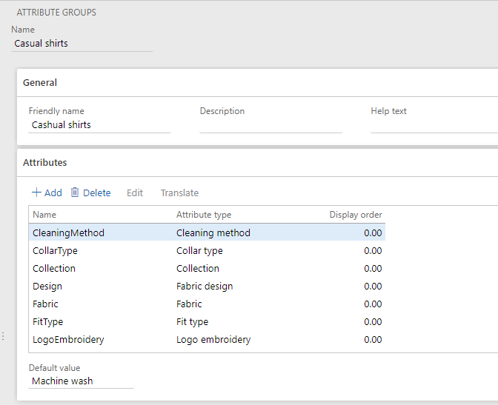Click the Default value Machine wash field

point(81,381)
